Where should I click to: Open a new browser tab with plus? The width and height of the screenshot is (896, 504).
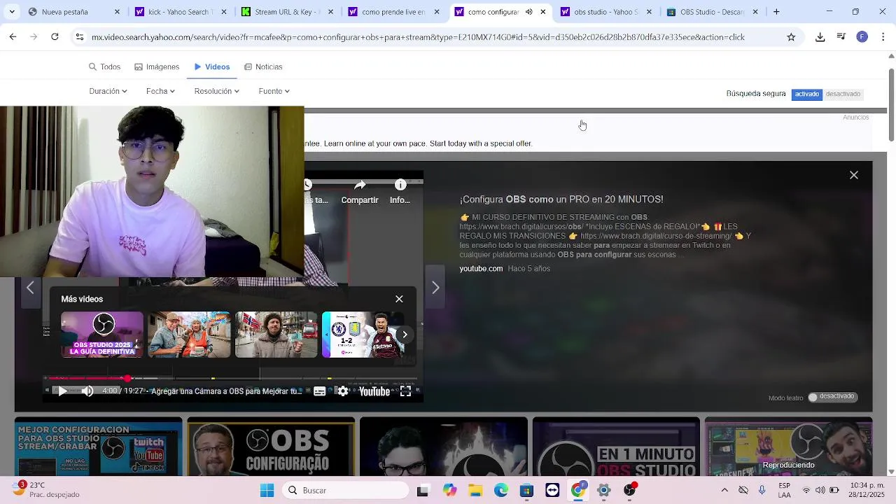click(776, 12)
